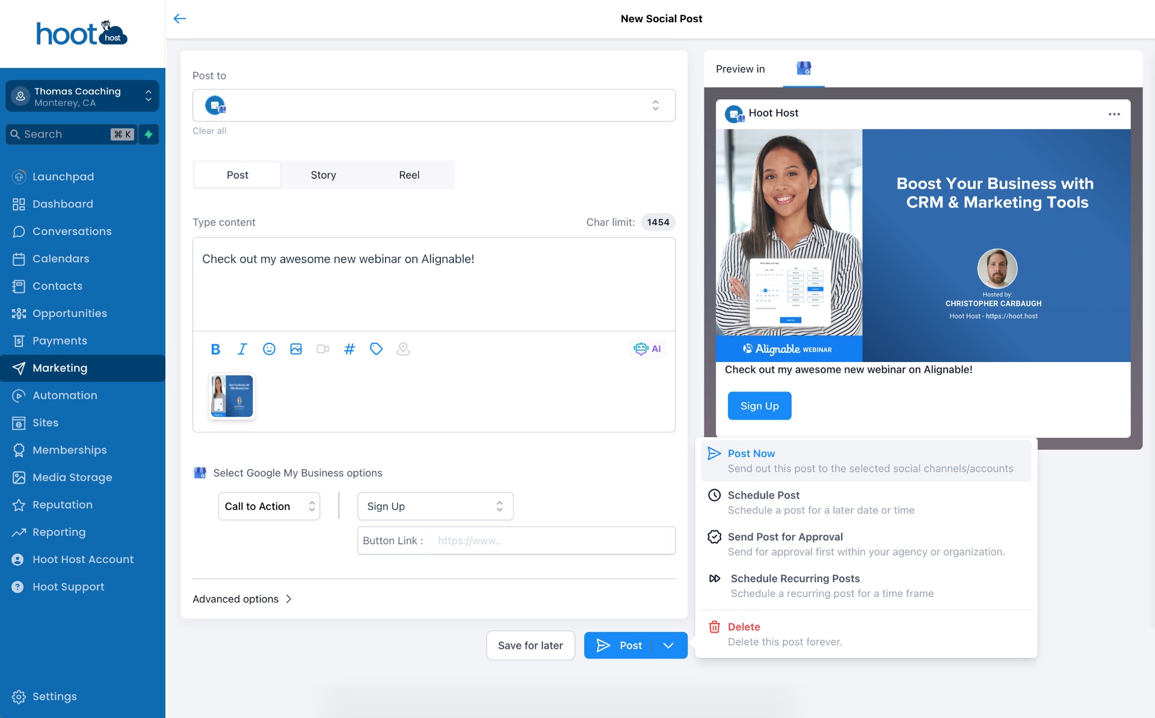Viewport: 1155px width, 718px height.
Task: Open the AI content assistant
Action: tap(647, 349)
